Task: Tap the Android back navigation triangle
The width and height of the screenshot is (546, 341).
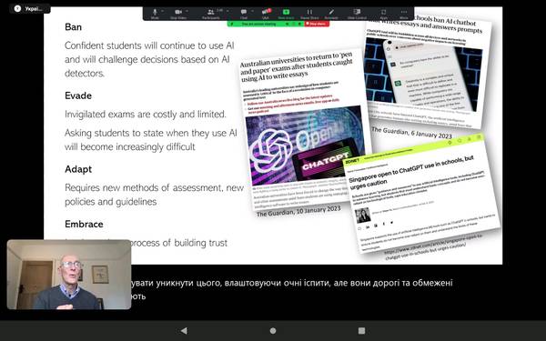Action: 184,331
